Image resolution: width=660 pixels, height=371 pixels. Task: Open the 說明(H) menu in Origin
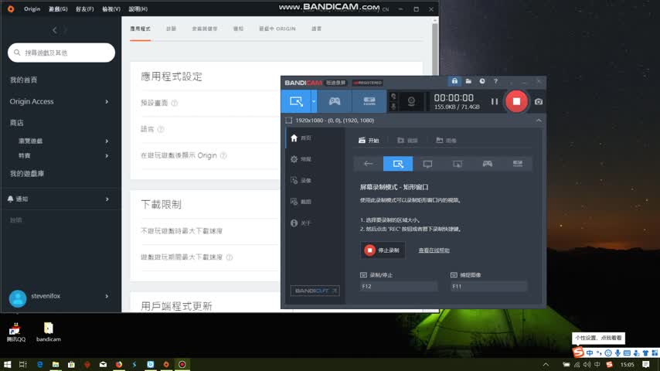click(138, 9)
